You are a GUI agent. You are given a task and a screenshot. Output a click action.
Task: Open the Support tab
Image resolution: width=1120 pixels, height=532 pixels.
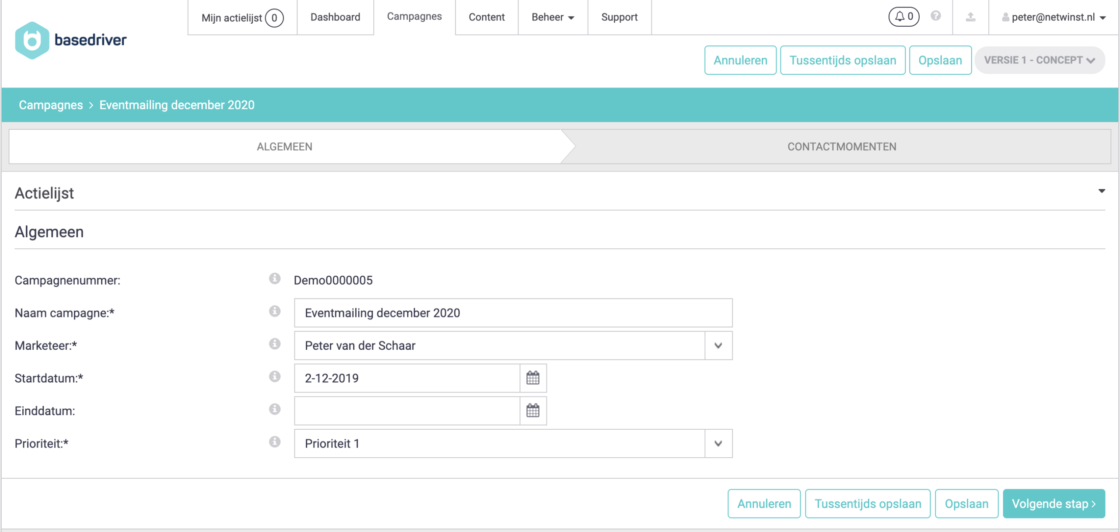[619, 17]
